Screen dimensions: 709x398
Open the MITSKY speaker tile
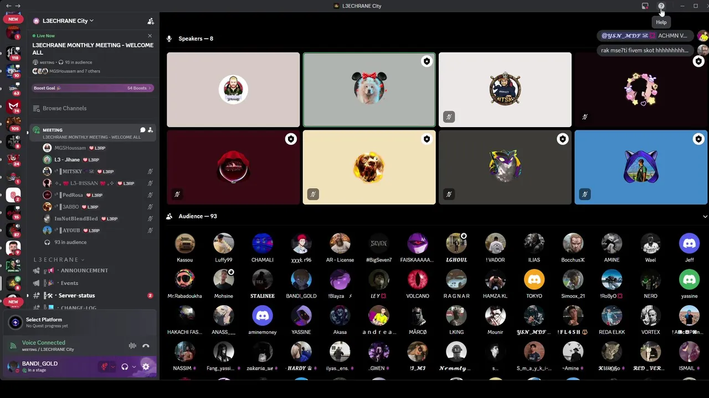505,90
